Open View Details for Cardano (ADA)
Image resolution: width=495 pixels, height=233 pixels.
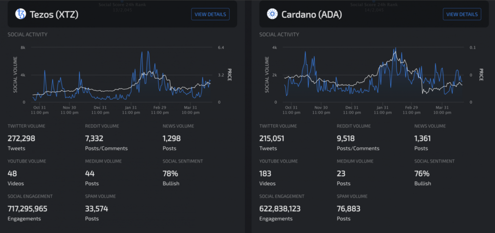[462, 14]
